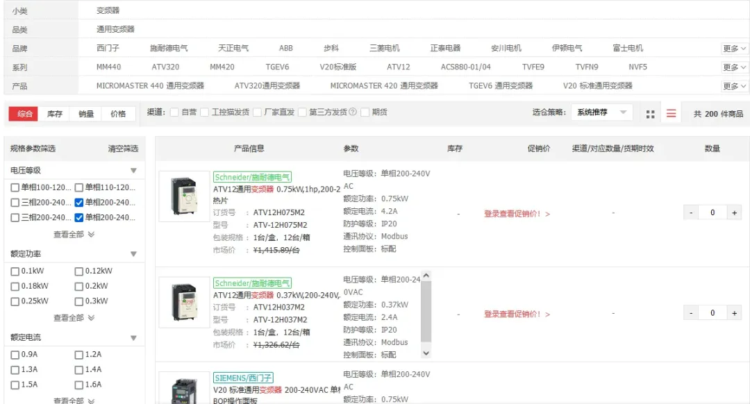Filter by brand 富士电机

tap(628, 49)
